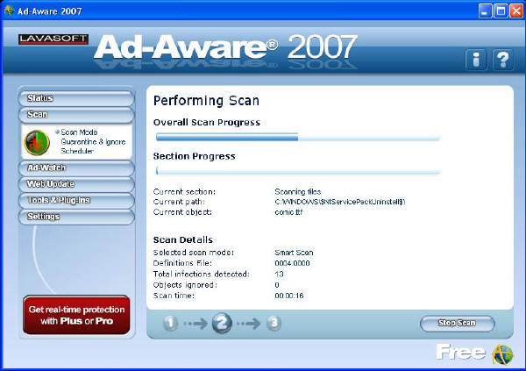The image size is (526, 371).
Task: Click the 'Smart Scan' mode value
Action: [x=294, y=253]
